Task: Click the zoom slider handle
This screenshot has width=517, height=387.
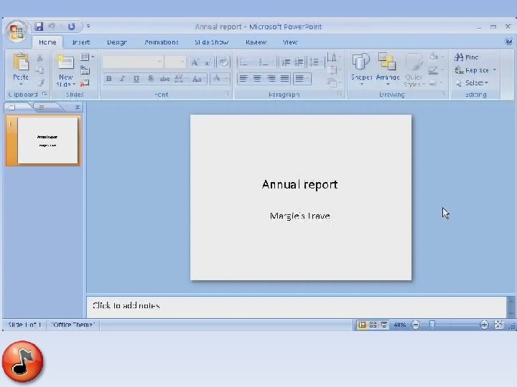Action: [432, 325]
